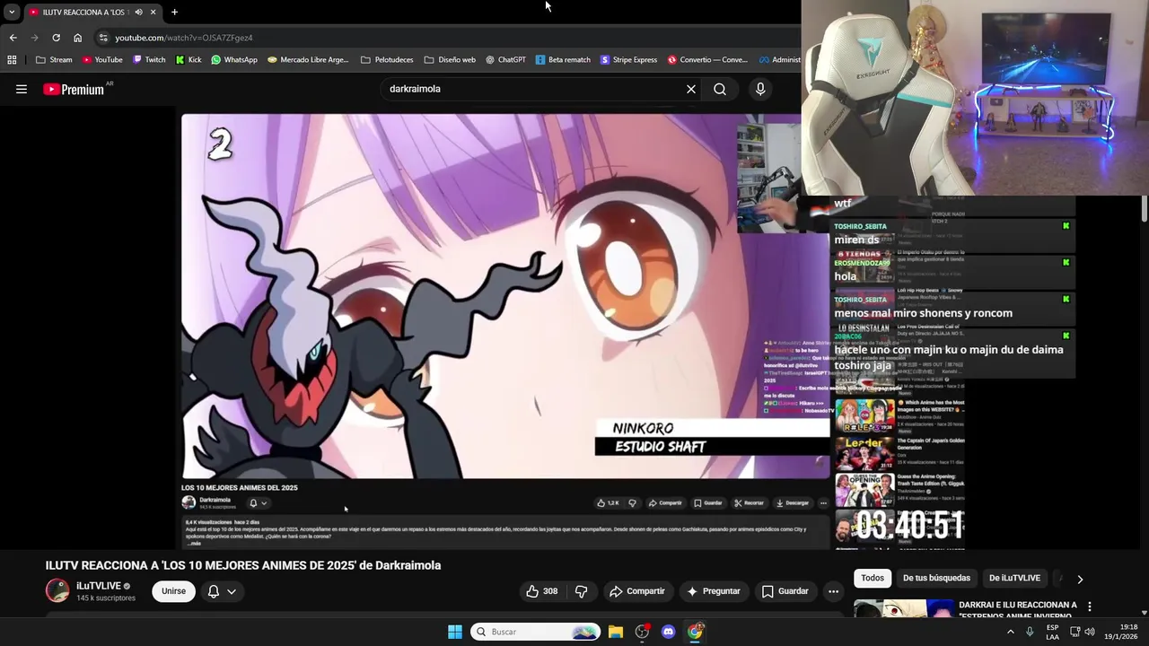The width and height of the screenshot is (1149, 646).
Task: Open the Stream bookmarks folder
Action: coord(54,60)
